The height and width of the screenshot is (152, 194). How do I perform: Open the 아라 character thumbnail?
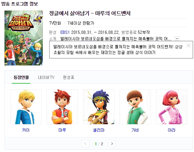point(172,107)
